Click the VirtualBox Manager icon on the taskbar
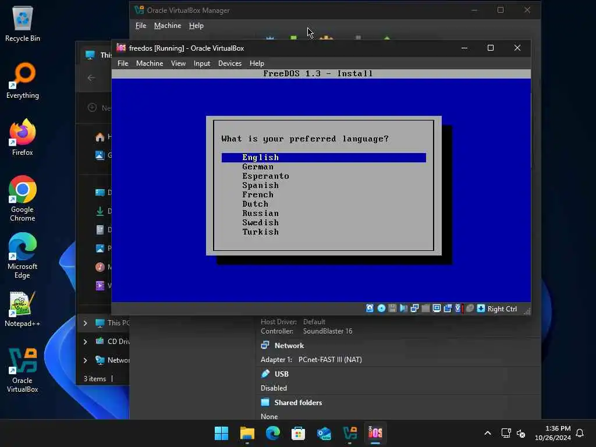Image resolution: width=596 pixels, height=447 pixels. pyautogui.click(x=350, y=433)
